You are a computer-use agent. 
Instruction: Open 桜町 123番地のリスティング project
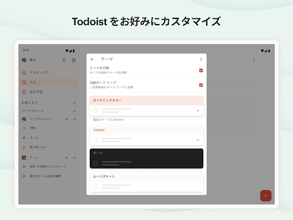pos(49,167)
